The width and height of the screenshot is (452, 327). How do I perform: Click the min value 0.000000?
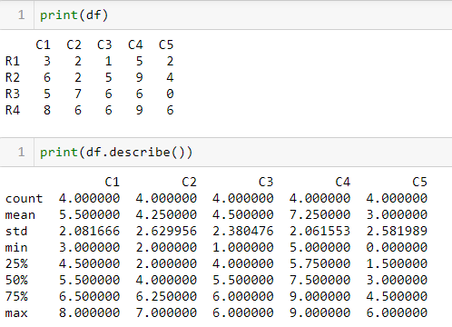(x=397, y=248)
